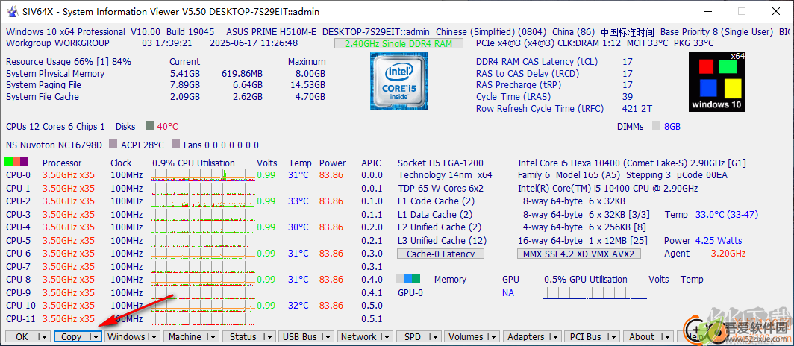Open the Status button
The image size is (794, 346).
click(243, 336)
